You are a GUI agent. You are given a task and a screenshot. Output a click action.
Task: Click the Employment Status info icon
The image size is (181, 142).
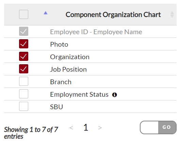click(x=115, y=95)
